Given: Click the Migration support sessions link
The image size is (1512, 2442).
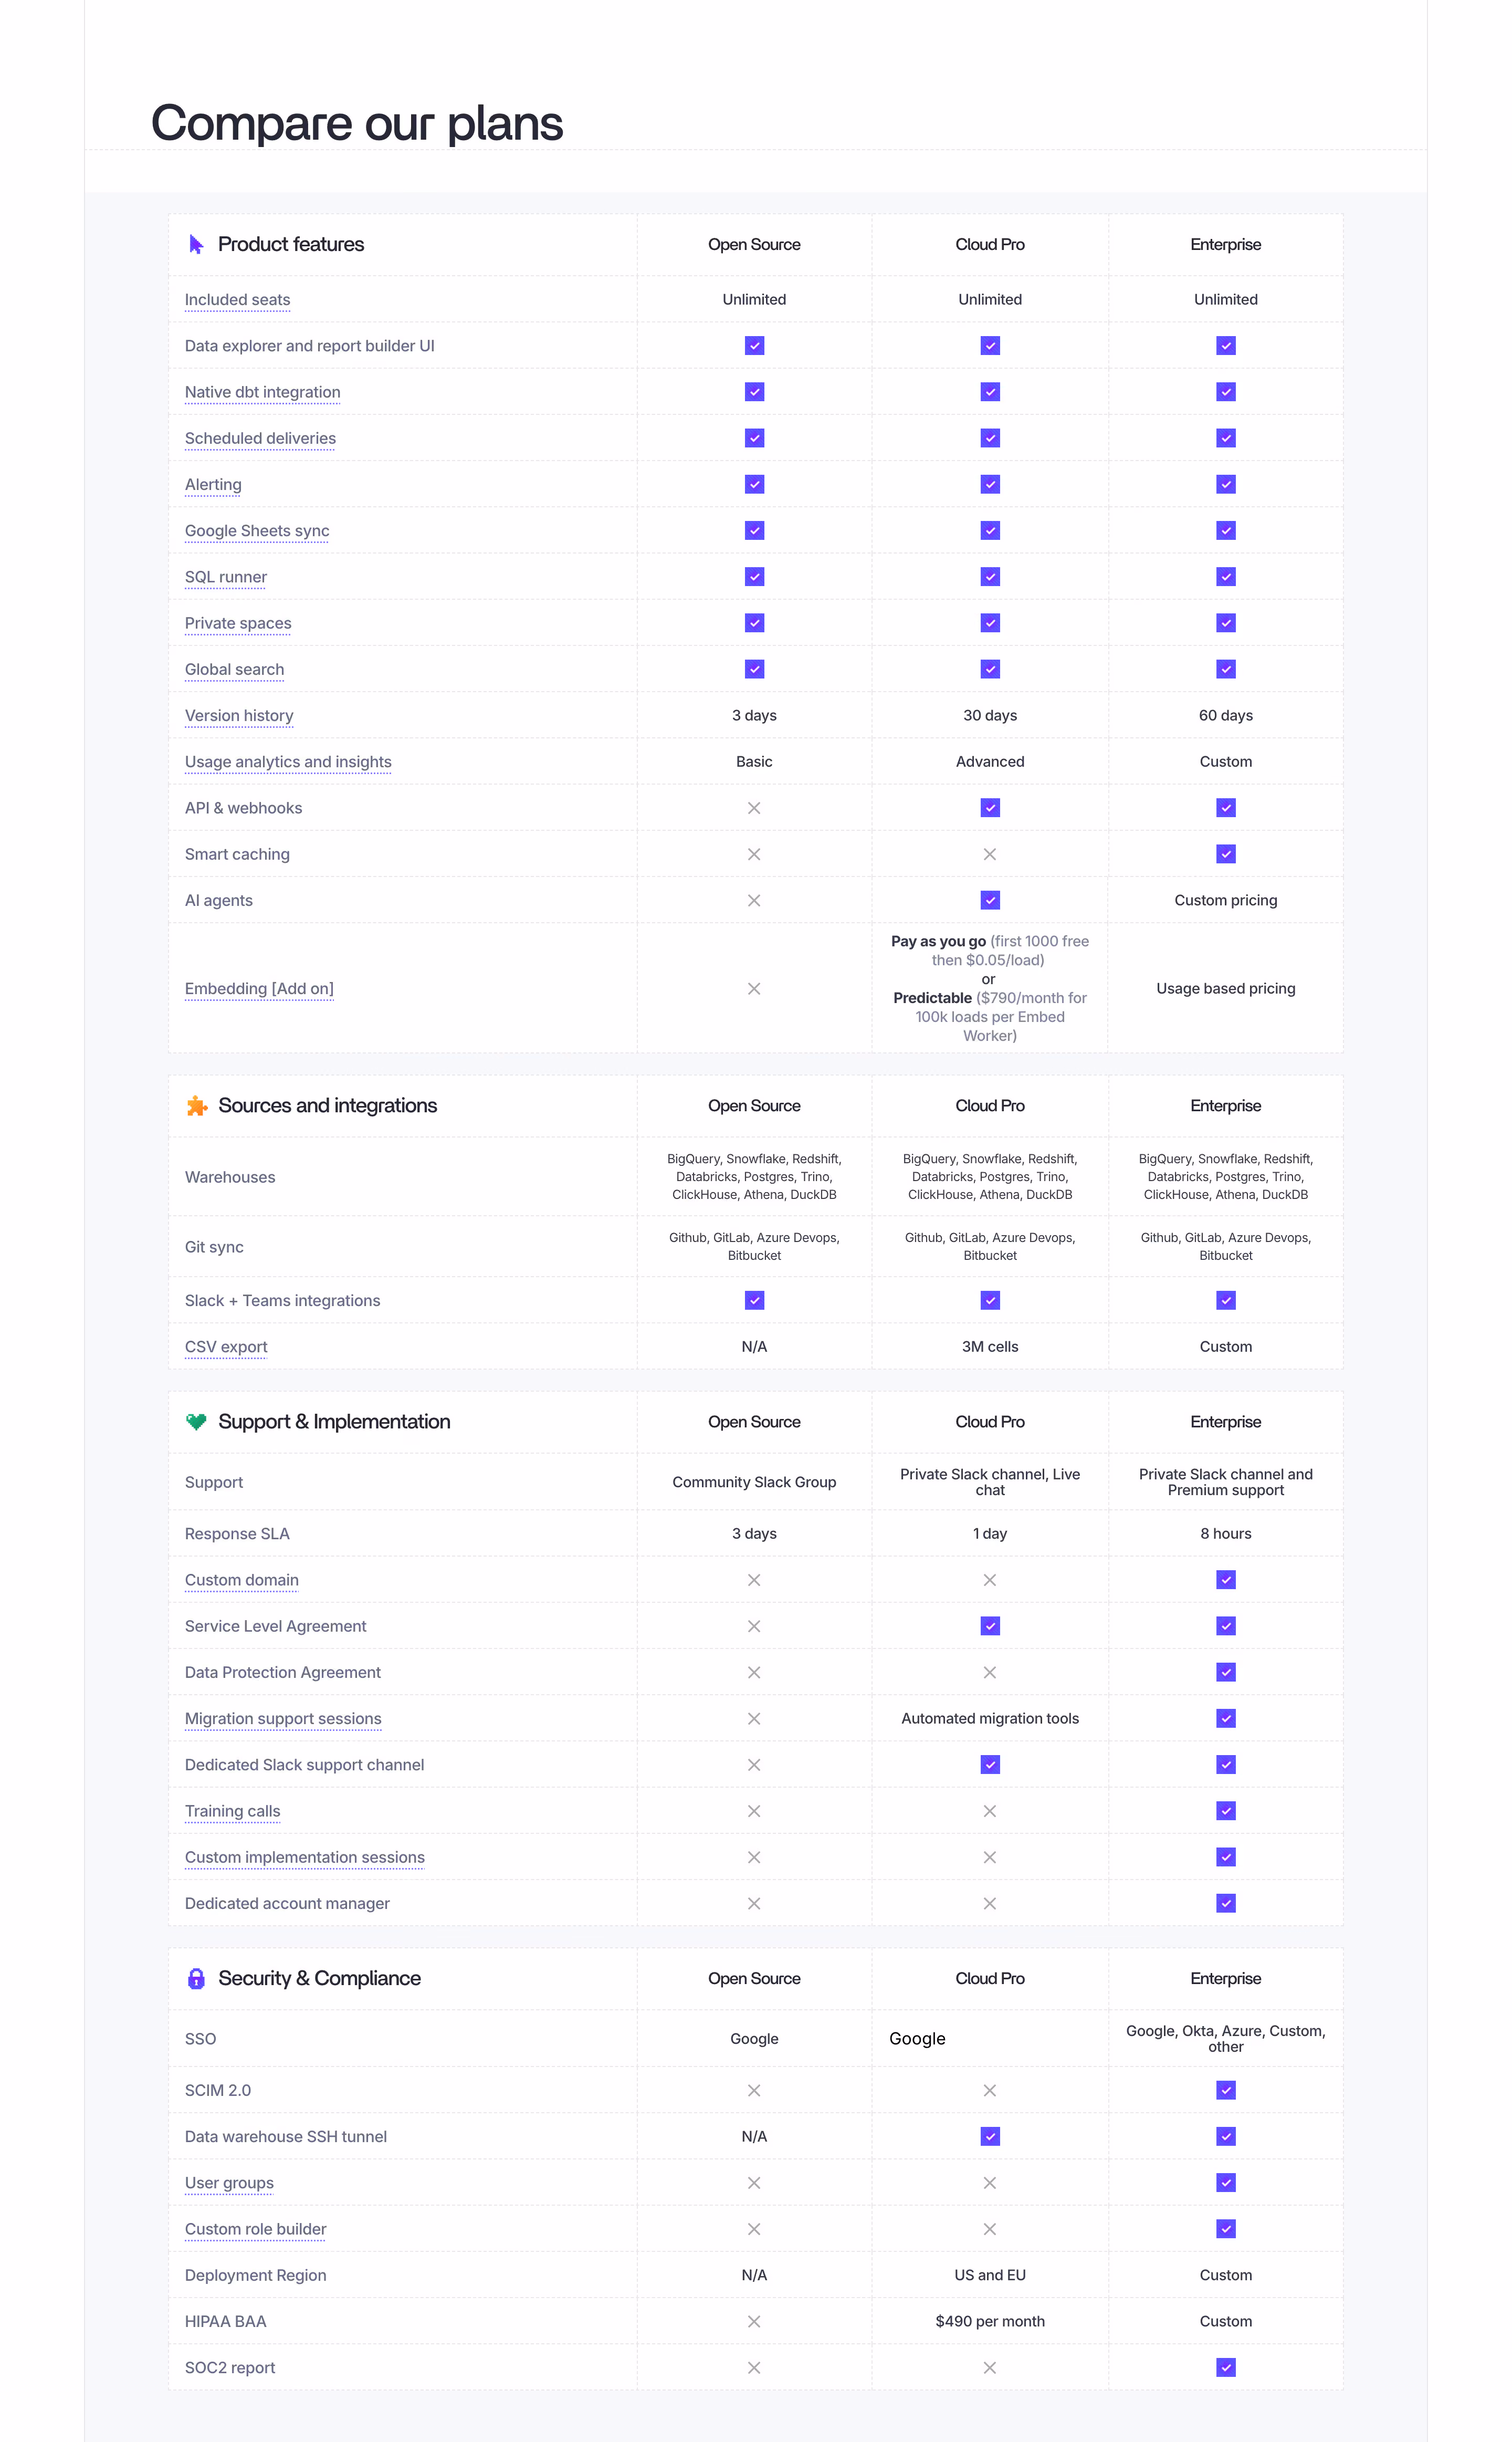Looking at the screenshot, I should (283, 1719).
